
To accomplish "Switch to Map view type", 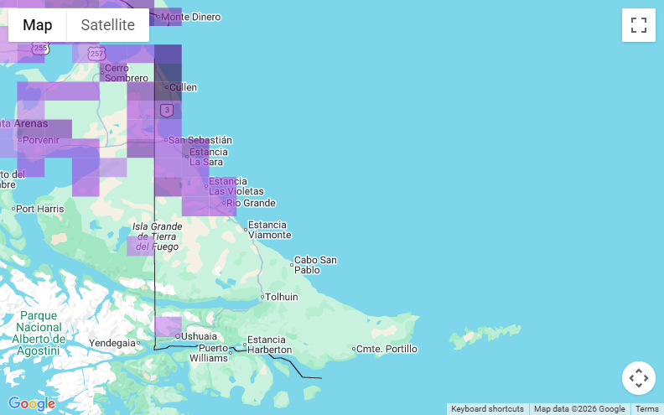I will coord(38,25).
